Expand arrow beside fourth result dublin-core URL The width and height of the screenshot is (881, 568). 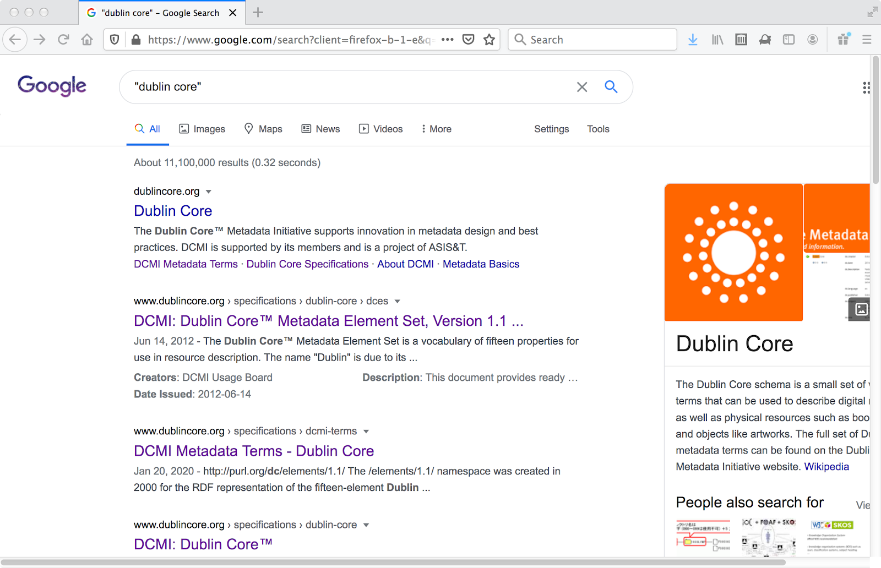click(x=366, y=525)
